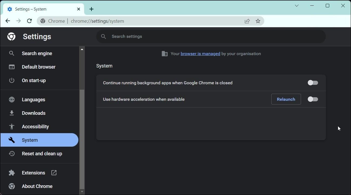Open the browser is managed link
The height and width of the screenshot is (195, 351).
tap(200, 53)
